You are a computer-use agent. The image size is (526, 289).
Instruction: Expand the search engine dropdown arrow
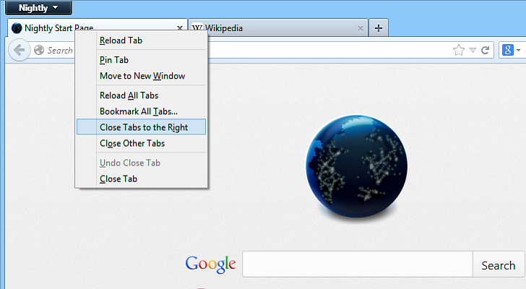click(x=518, y=51)
